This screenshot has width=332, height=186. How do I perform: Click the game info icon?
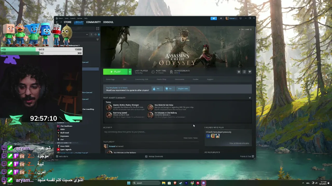244,72
